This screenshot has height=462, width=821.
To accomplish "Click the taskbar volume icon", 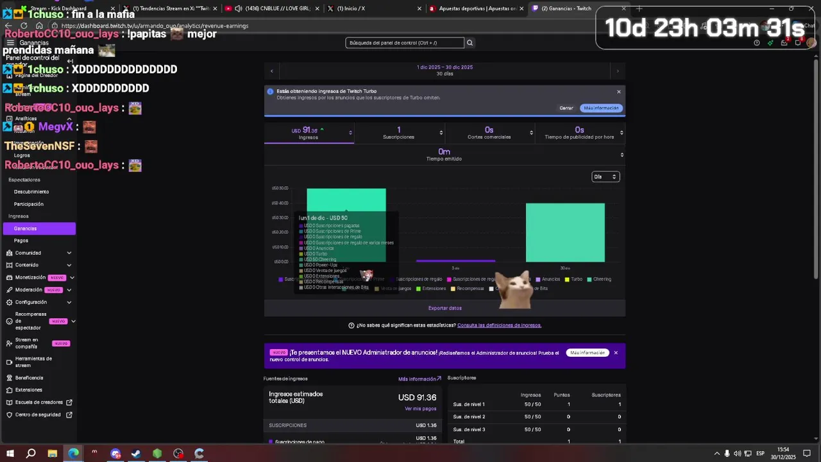I will click(x=737, y=454).
